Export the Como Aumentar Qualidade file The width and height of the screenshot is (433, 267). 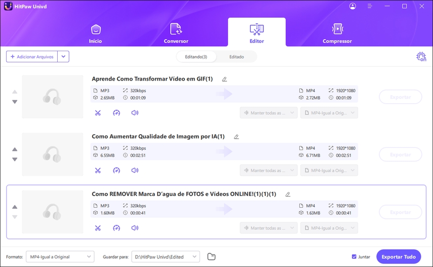(401, 155)
